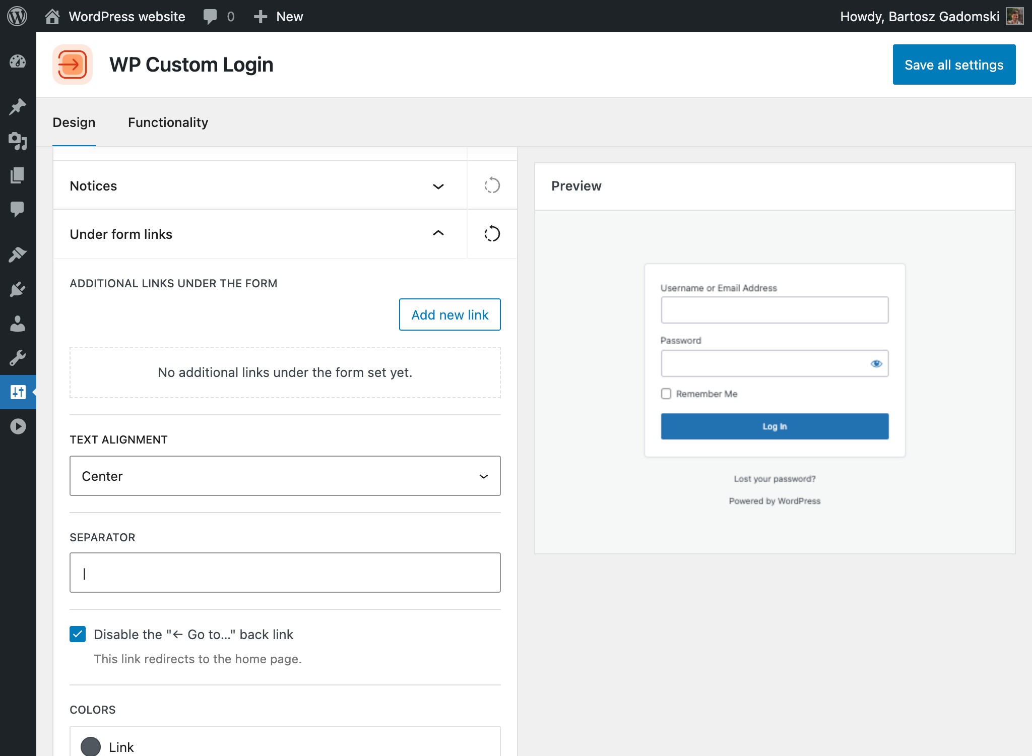Image resolution: width=1032 pixels, height=756 pixels.
Task: Open the Tools wrench icon
Action: [18, 358]
